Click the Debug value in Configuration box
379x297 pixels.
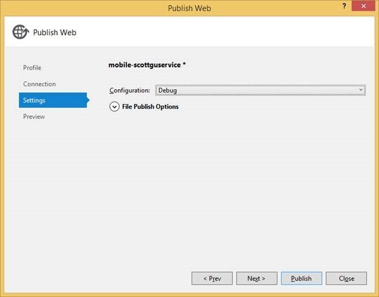tap(167, 91)
